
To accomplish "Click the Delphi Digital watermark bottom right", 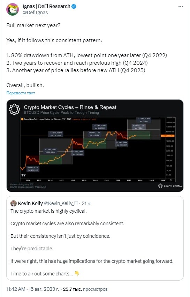I will coord(170,186).
